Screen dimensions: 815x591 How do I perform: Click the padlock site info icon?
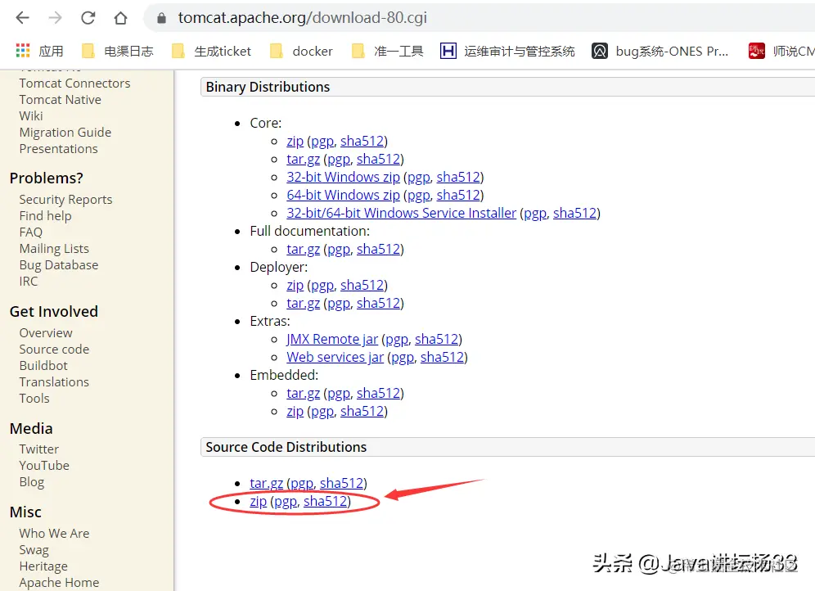tap(162, 18)
